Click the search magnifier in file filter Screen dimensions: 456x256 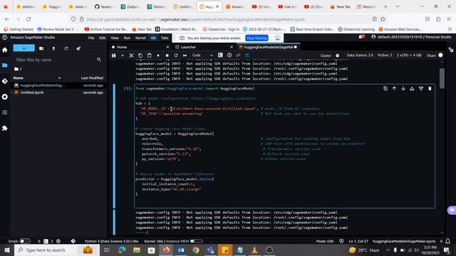pos(99,60)
